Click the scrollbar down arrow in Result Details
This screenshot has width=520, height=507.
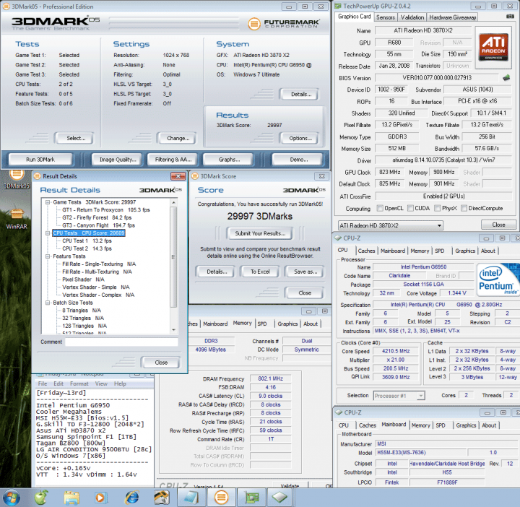click(173, 330)
